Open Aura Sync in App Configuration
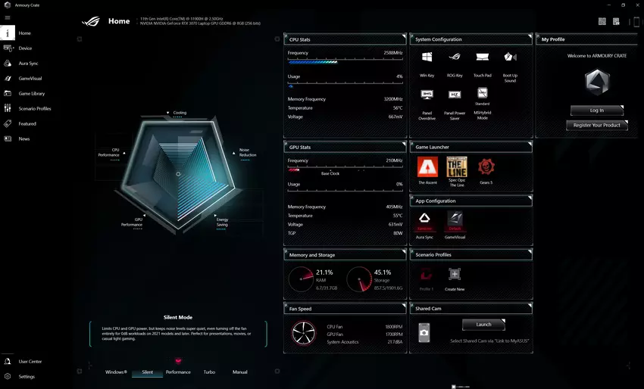Screen dimensions: 644x389 425,220
